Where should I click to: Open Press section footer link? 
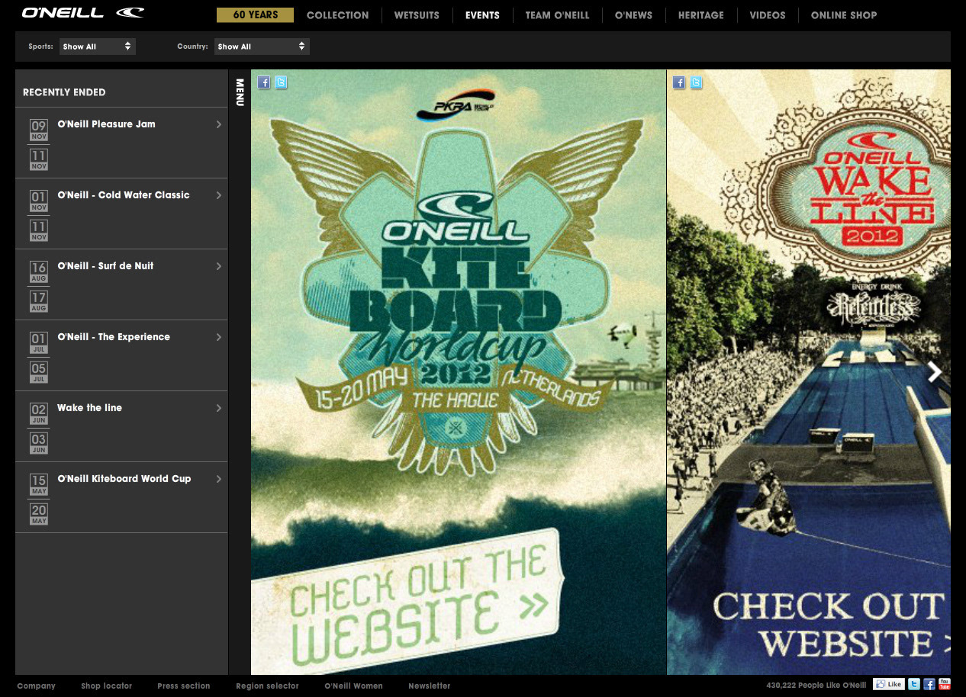184,686
